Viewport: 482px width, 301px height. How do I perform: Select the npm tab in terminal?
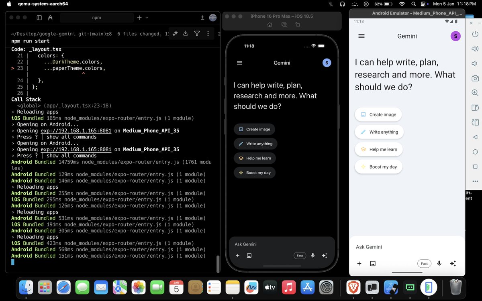[x=96, y=18]
